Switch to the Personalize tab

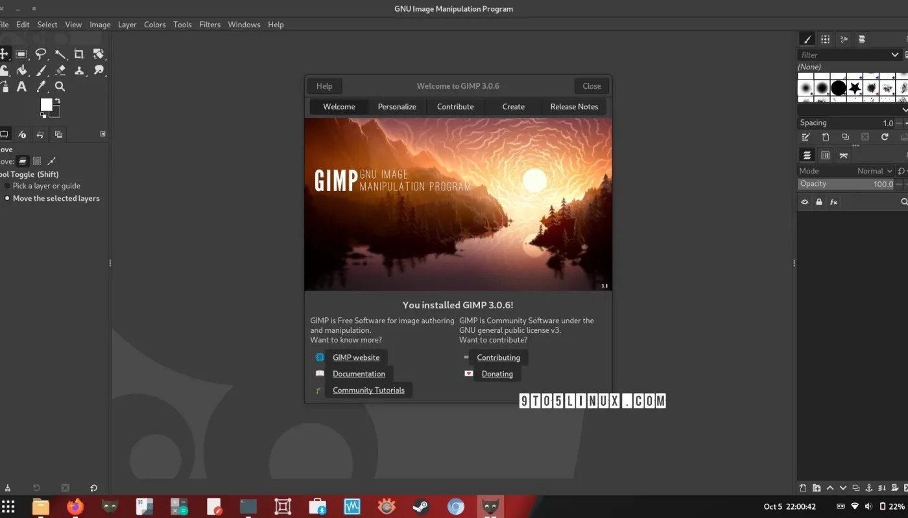click(396, 106)
